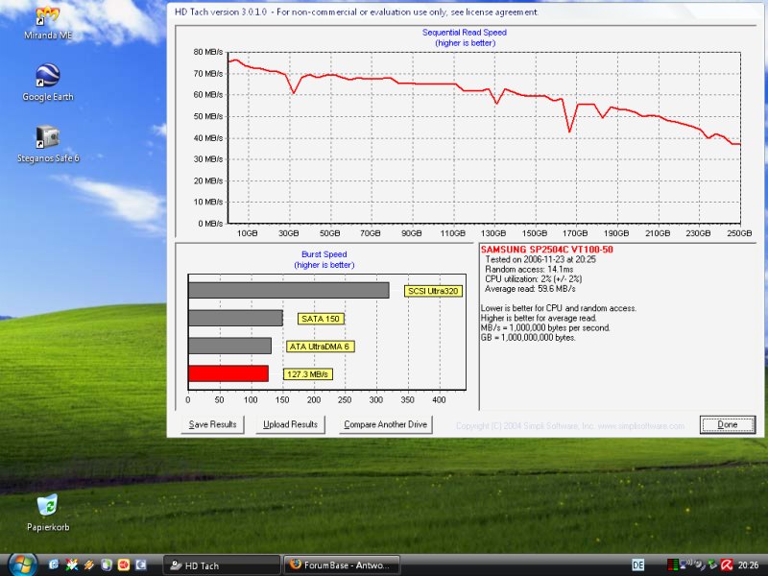Click the HD Tach window title bar
This screenshot has width=768, height=576.
[x=466, y=12]
